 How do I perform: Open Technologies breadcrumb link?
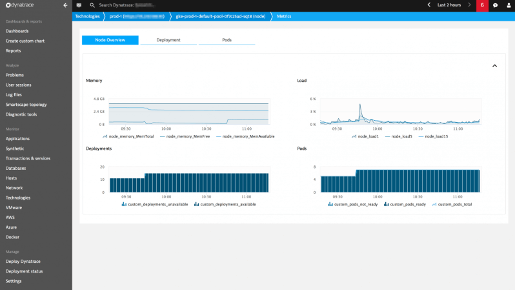pyautogui.click(x=87, y=16)
